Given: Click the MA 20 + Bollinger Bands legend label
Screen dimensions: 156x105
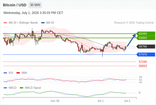Looking at the screenshot, I should (x=23, y=23).
